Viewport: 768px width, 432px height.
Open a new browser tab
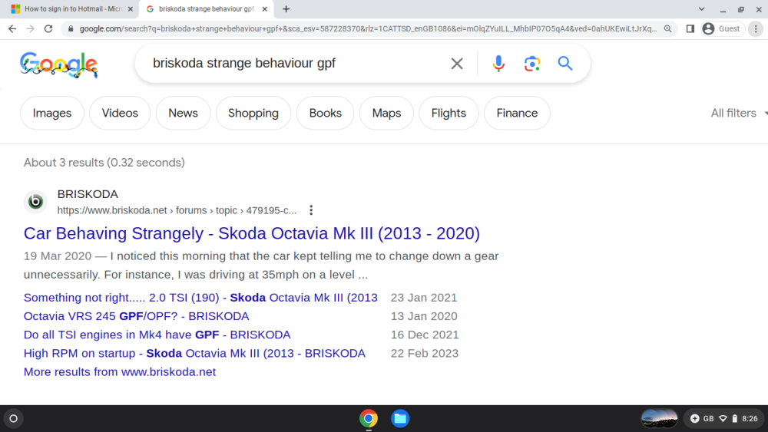(x=286, y=8)
